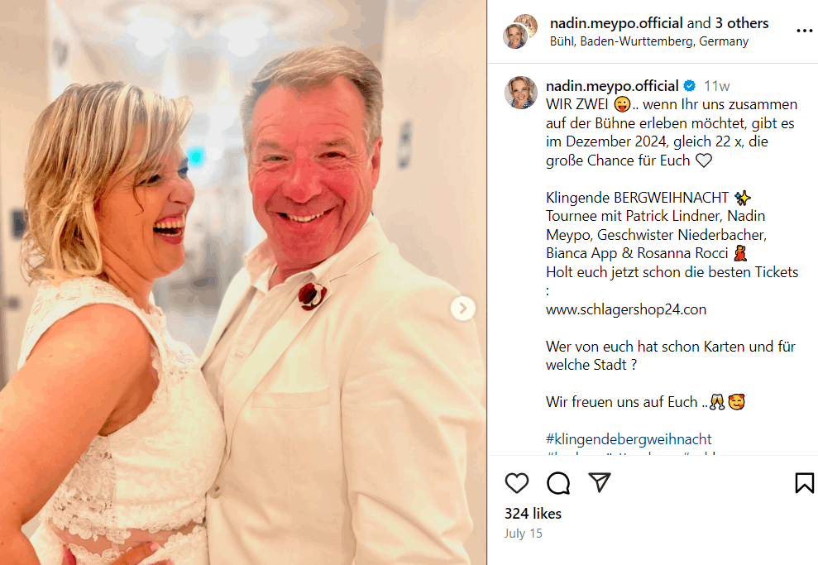Share post with paper plane icon

[x=600, y=482]
